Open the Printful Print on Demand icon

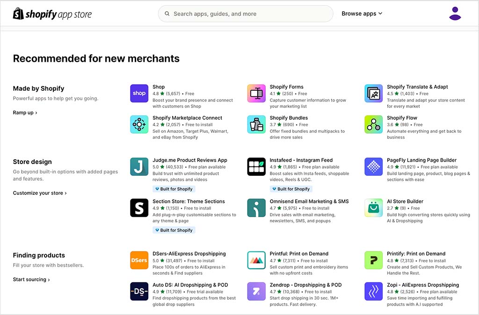pos(256,260)
